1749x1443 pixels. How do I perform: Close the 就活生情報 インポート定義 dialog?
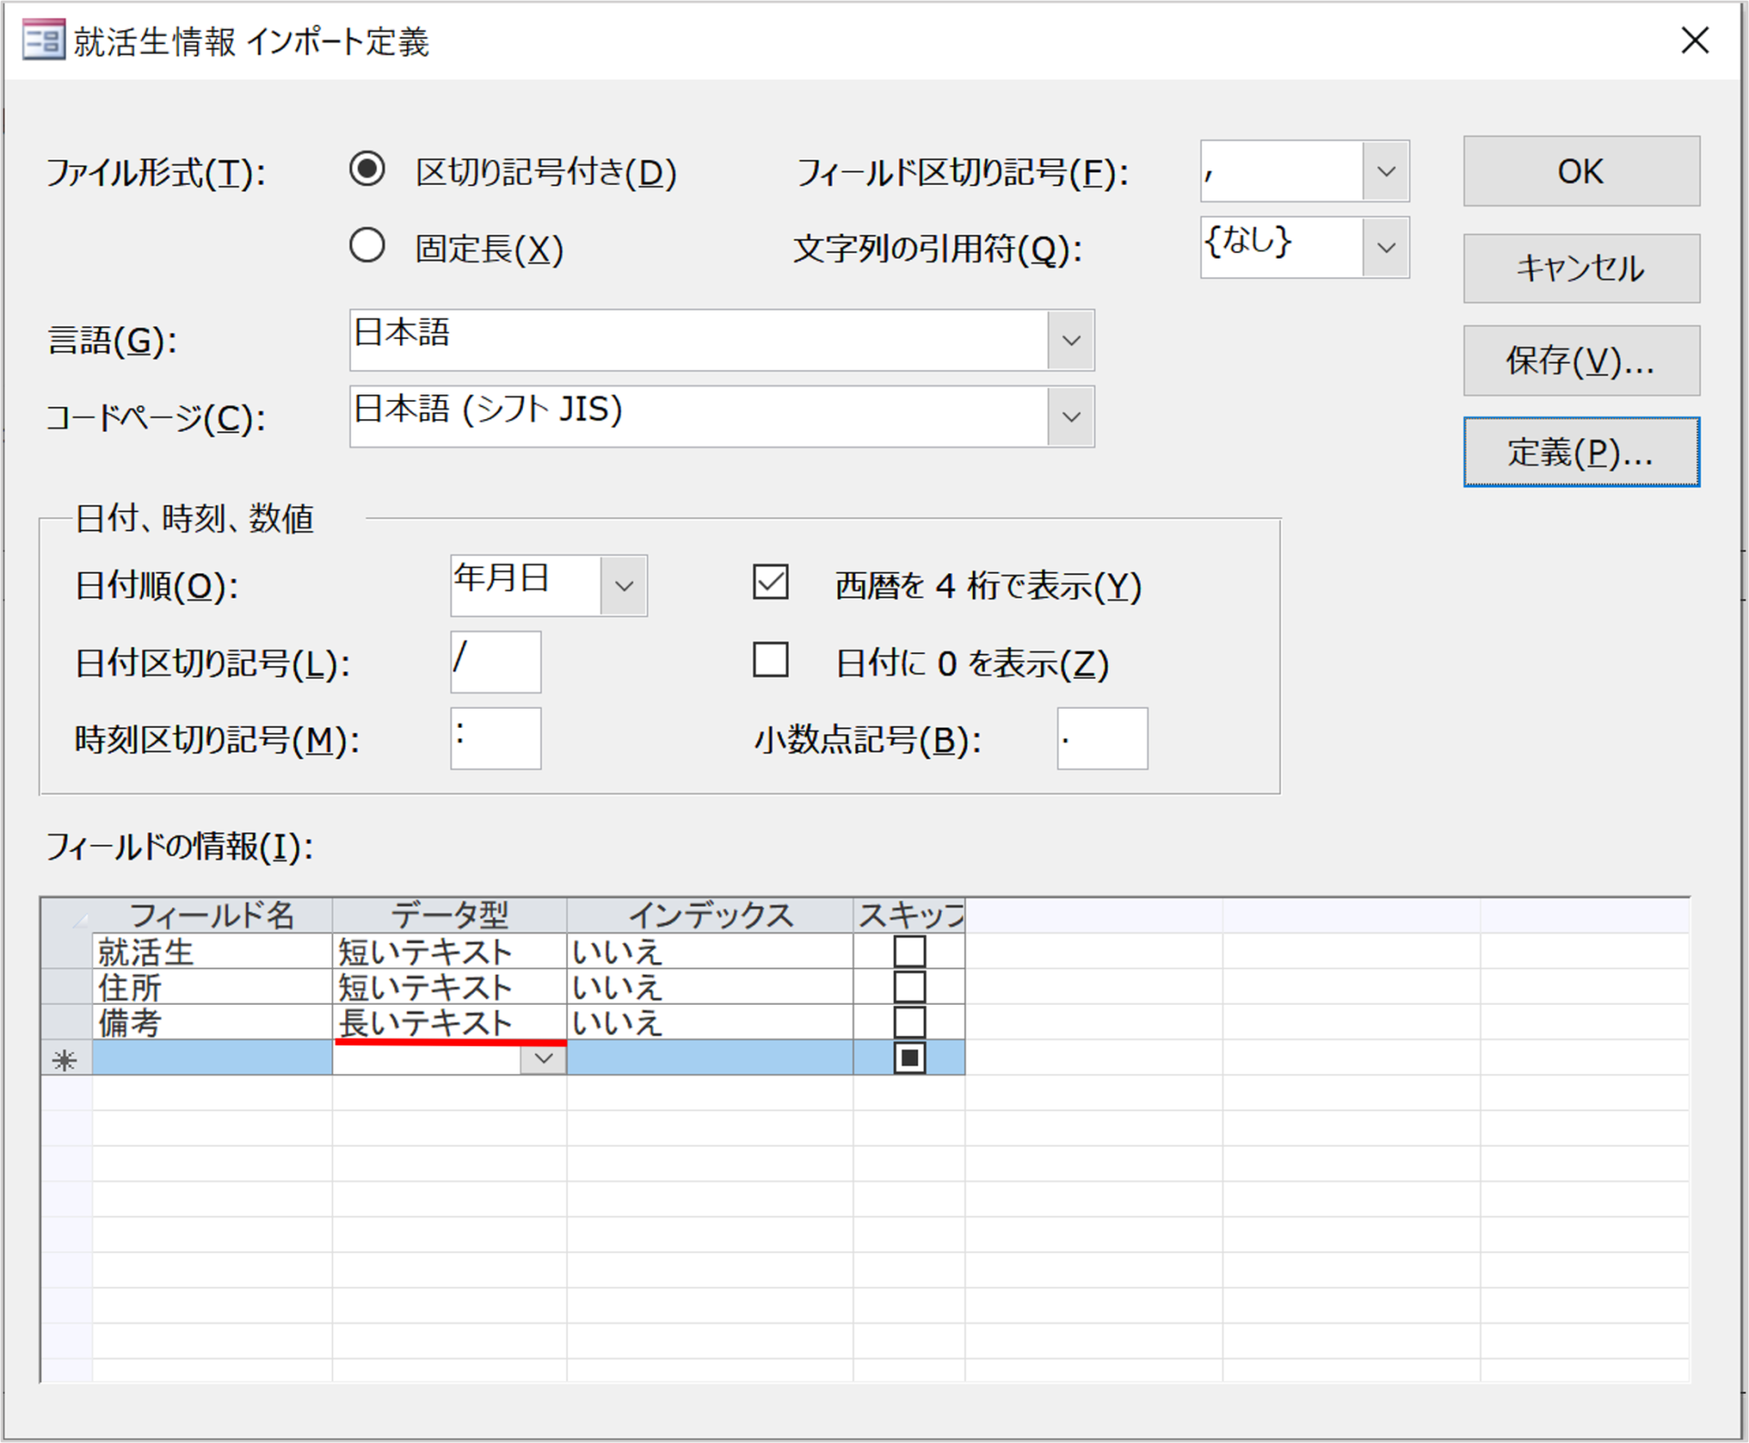pos(1694,40)
